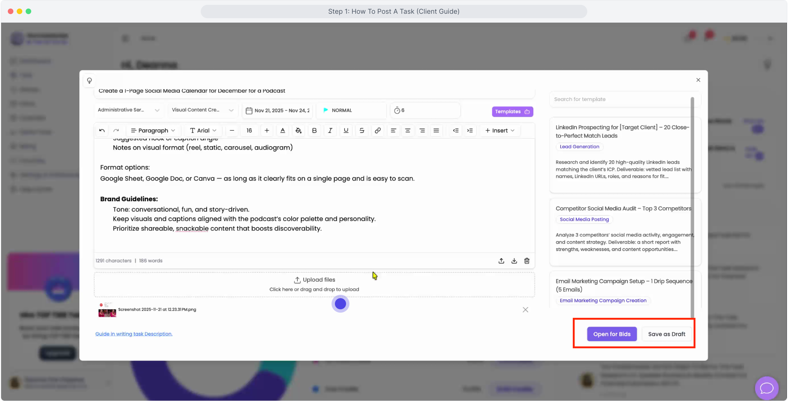Center align the paragraph
This screenshot has height=401, width=788.
408,130
